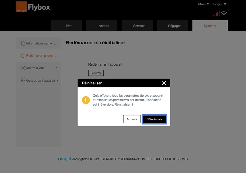The height and width of the screenshot is (173, 246).
Task: Click the Orange logo icon
Action: pyautogui.click(x=21, y=7)
